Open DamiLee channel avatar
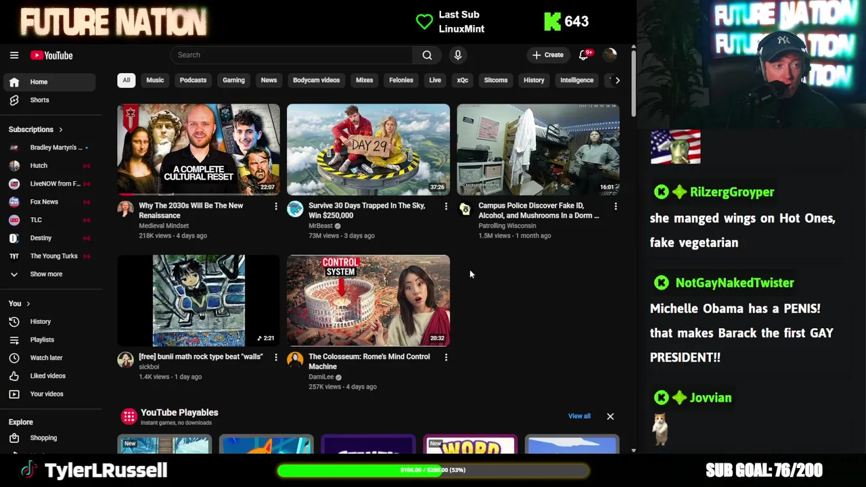Image resolution: width=866 pixels, height=487 pixels. click(295, 360)
